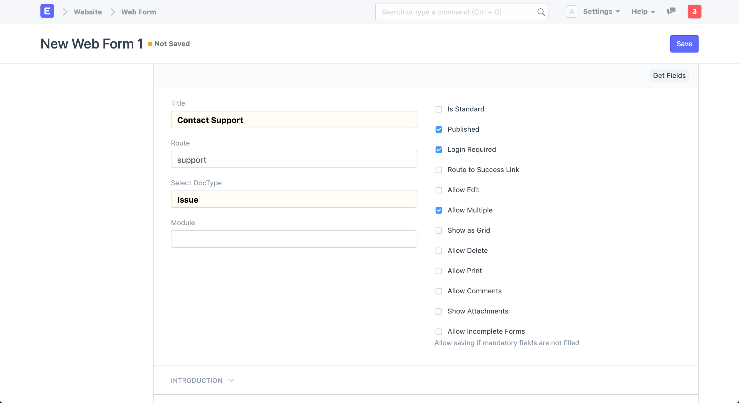Click the Title input field

tap(293, 120)
